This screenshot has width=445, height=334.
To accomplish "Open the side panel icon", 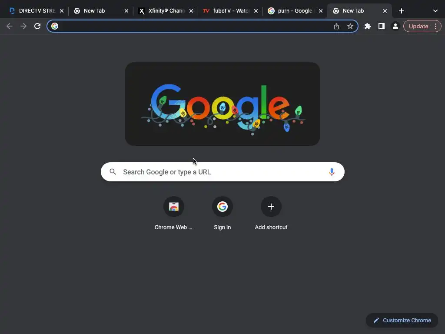I will pos(382,26).
